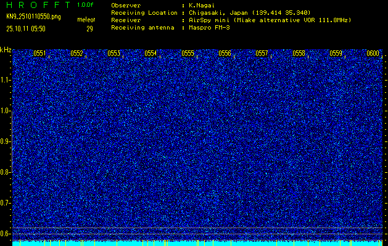The image size is (388, 246).
Task: Select the KN9_2510110550.png filename
Action: point(32,17)
